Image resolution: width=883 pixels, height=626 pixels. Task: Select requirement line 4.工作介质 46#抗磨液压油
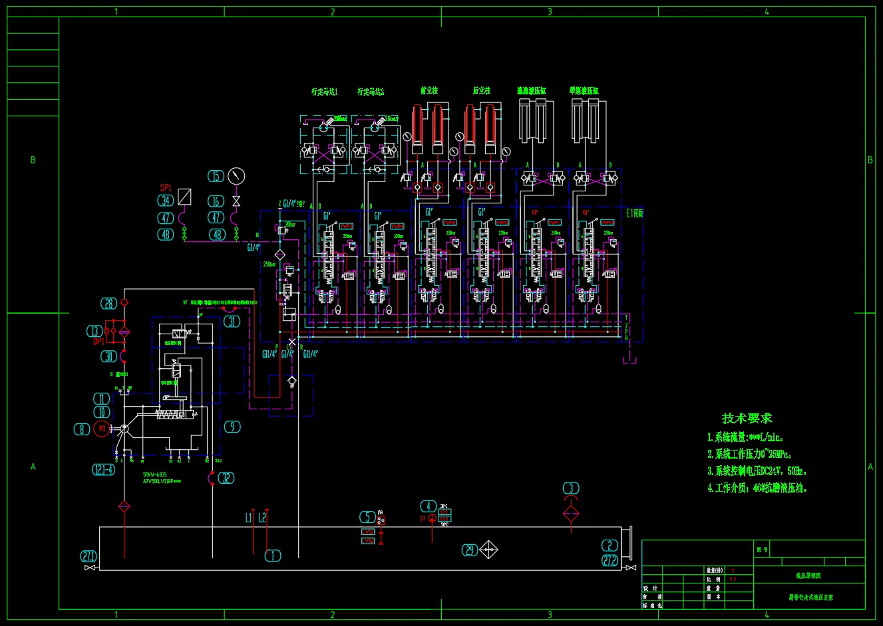(x=757, y=488)
